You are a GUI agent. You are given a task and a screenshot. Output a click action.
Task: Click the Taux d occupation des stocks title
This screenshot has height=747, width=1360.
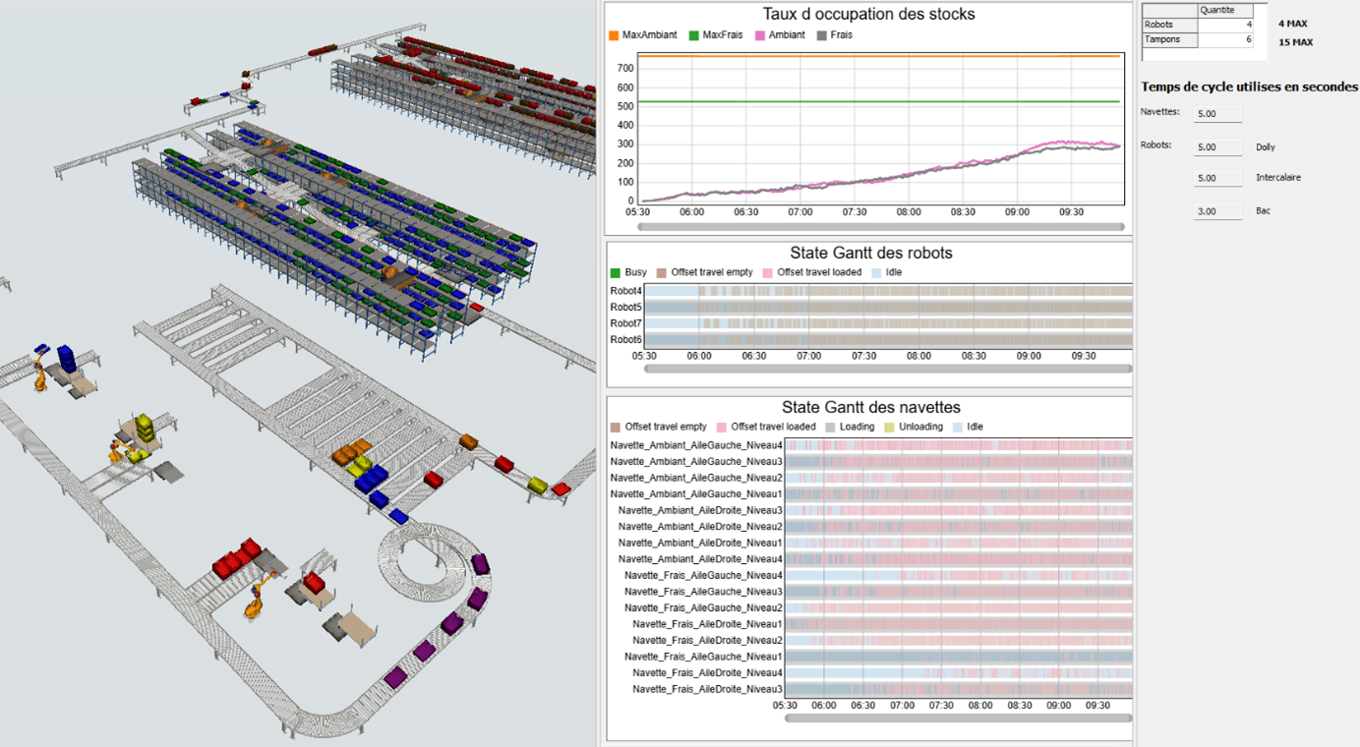[x=869, y=14]
